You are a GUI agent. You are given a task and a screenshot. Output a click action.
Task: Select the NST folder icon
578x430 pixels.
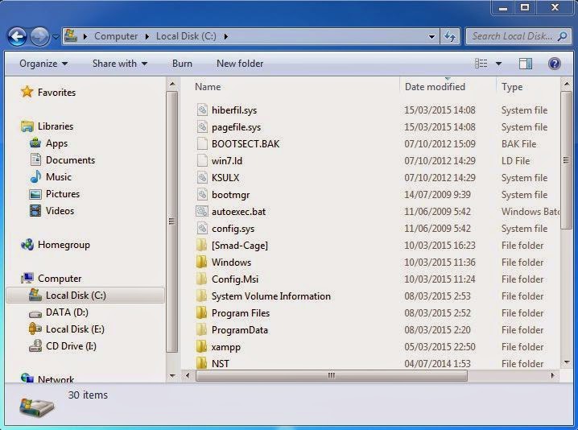point(201,363)
